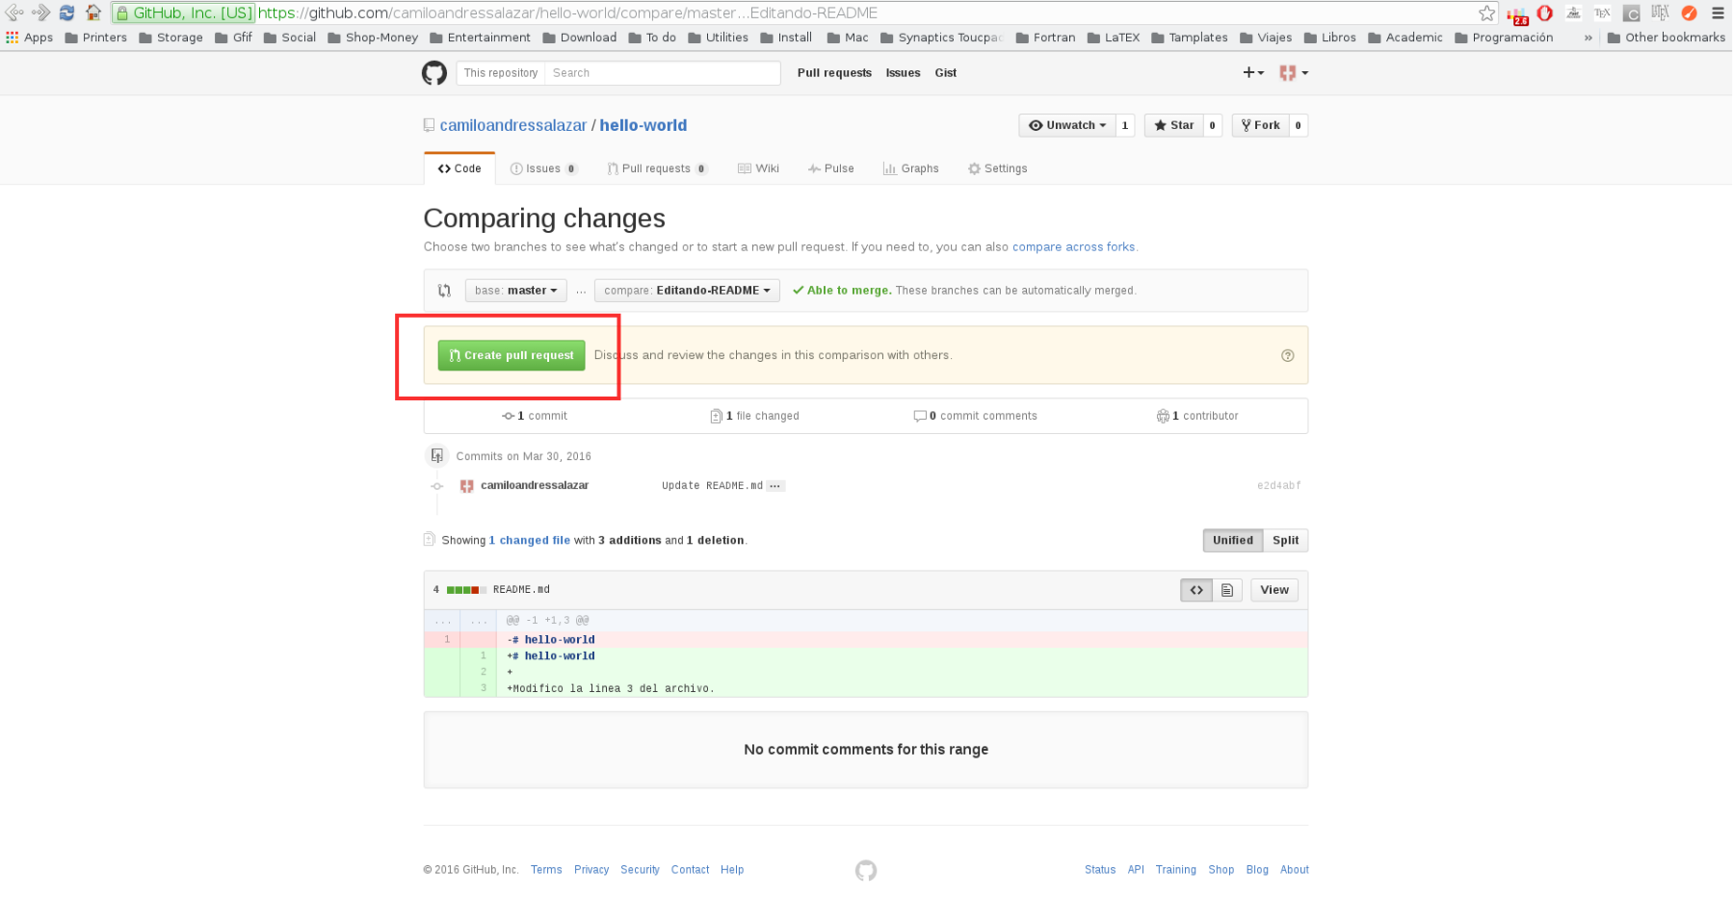Open the base: master branch dropdown

(x=515, y=291)
